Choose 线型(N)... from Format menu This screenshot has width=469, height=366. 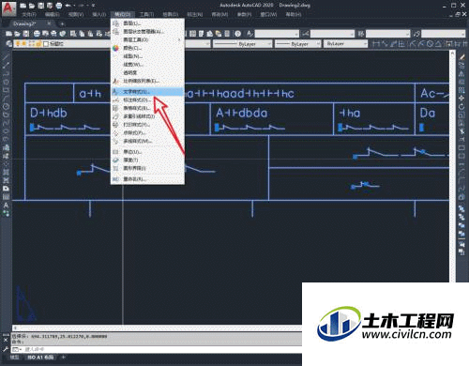click(147, 56)
